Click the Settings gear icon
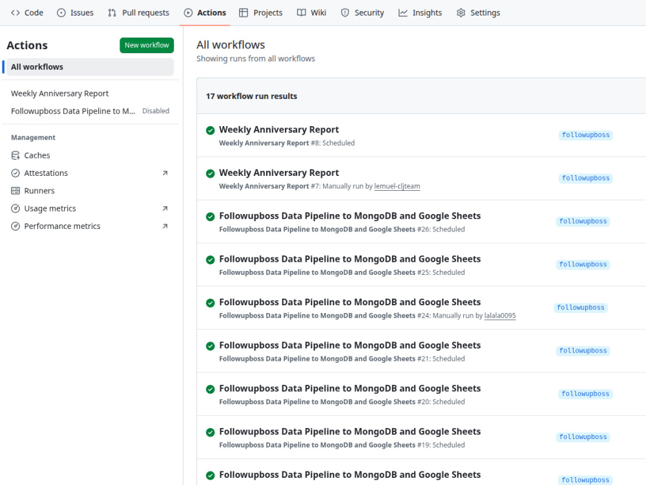This screenshot has width=646, height=485. click(461, 13)
